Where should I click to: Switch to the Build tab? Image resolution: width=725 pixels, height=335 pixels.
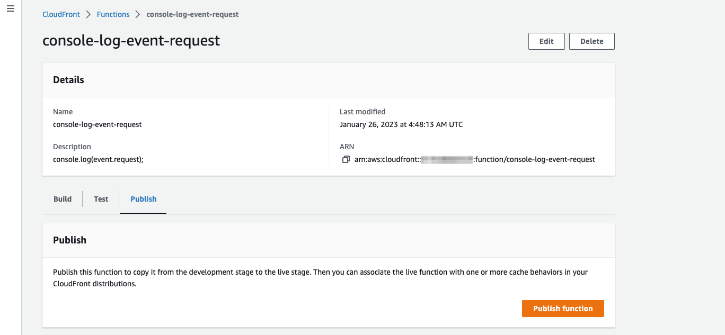(x=63, y=199)
